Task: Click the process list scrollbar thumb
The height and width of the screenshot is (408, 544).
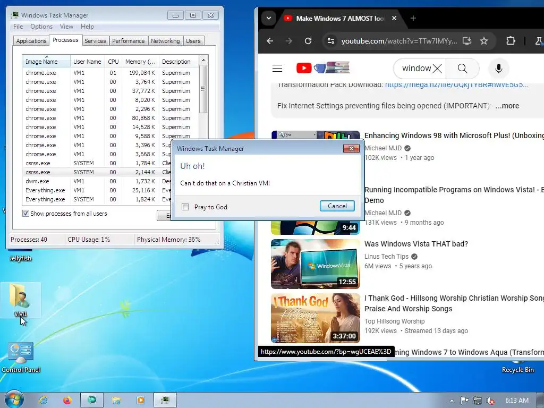Action: coord(203,89)
